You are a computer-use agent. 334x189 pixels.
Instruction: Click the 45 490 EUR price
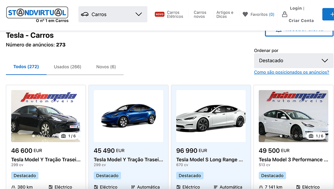point(109,151)
